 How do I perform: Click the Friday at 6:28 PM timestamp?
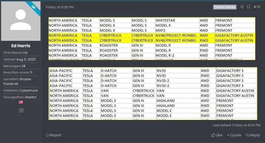pyautogui.click(x=60, y=7)
